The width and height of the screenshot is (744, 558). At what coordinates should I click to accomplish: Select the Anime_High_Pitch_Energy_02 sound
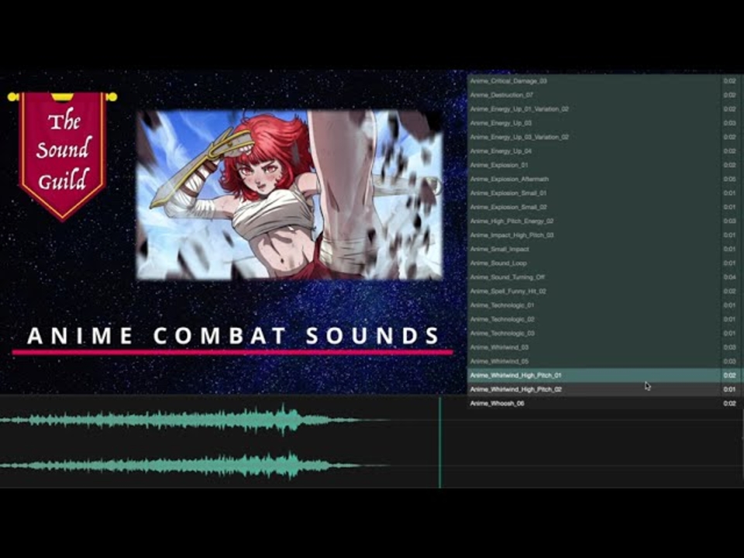(x=542, y=221)
